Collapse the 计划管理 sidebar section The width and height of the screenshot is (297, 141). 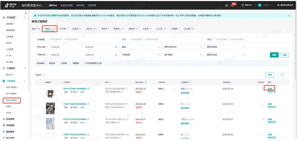point(25,68)
